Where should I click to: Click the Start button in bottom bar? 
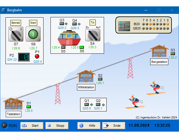point(32,126)
